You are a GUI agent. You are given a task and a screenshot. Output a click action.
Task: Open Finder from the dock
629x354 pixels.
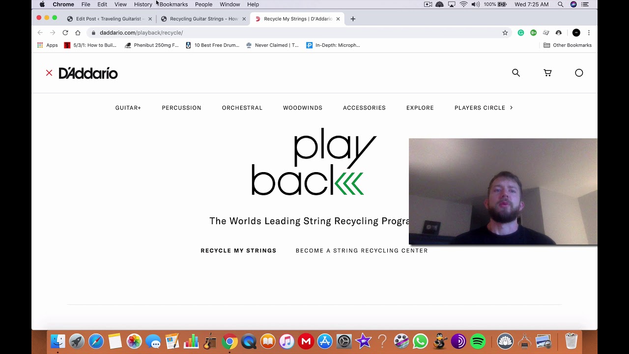[x=58, y=341]
